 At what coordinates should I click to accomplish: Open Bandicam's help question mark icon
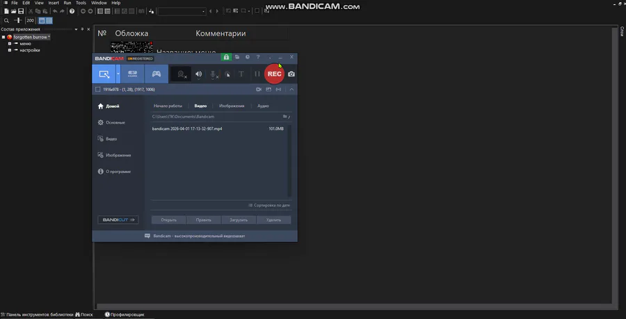[x=258, y=57]
